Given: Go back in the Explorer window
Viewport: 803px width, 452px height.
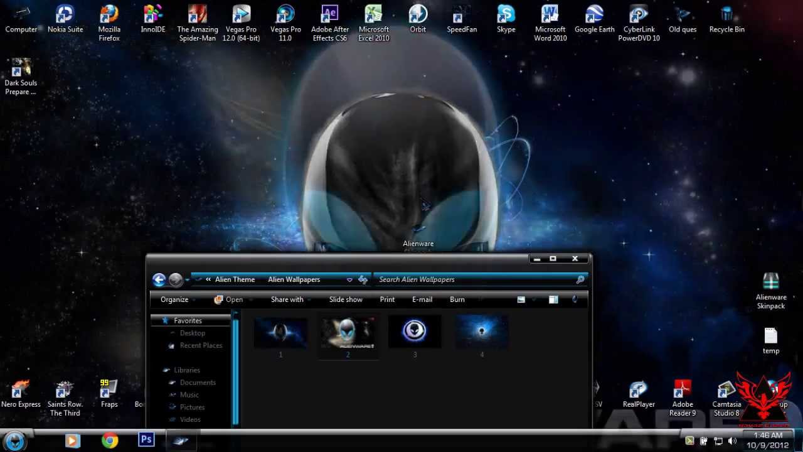Looking at the screenshot, I should point(159,280).
